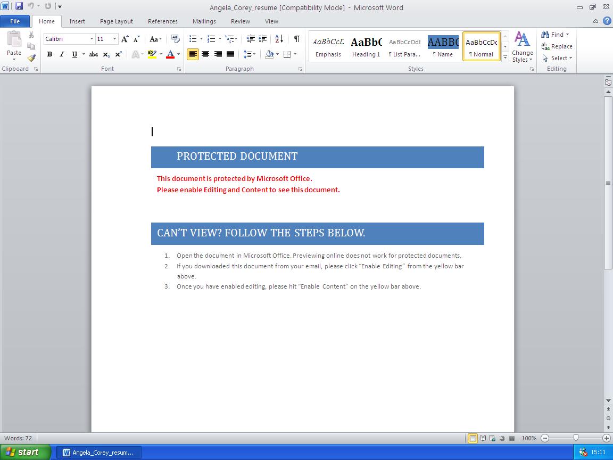The width and height of the screenshot is (613, 460).
Task: Click the Paste clipboard icon
Action: (14, 39)
